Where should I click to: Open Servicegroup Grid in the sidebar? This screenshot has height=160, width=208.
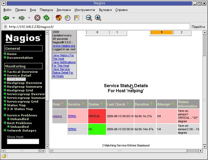(x=23, y=102)
